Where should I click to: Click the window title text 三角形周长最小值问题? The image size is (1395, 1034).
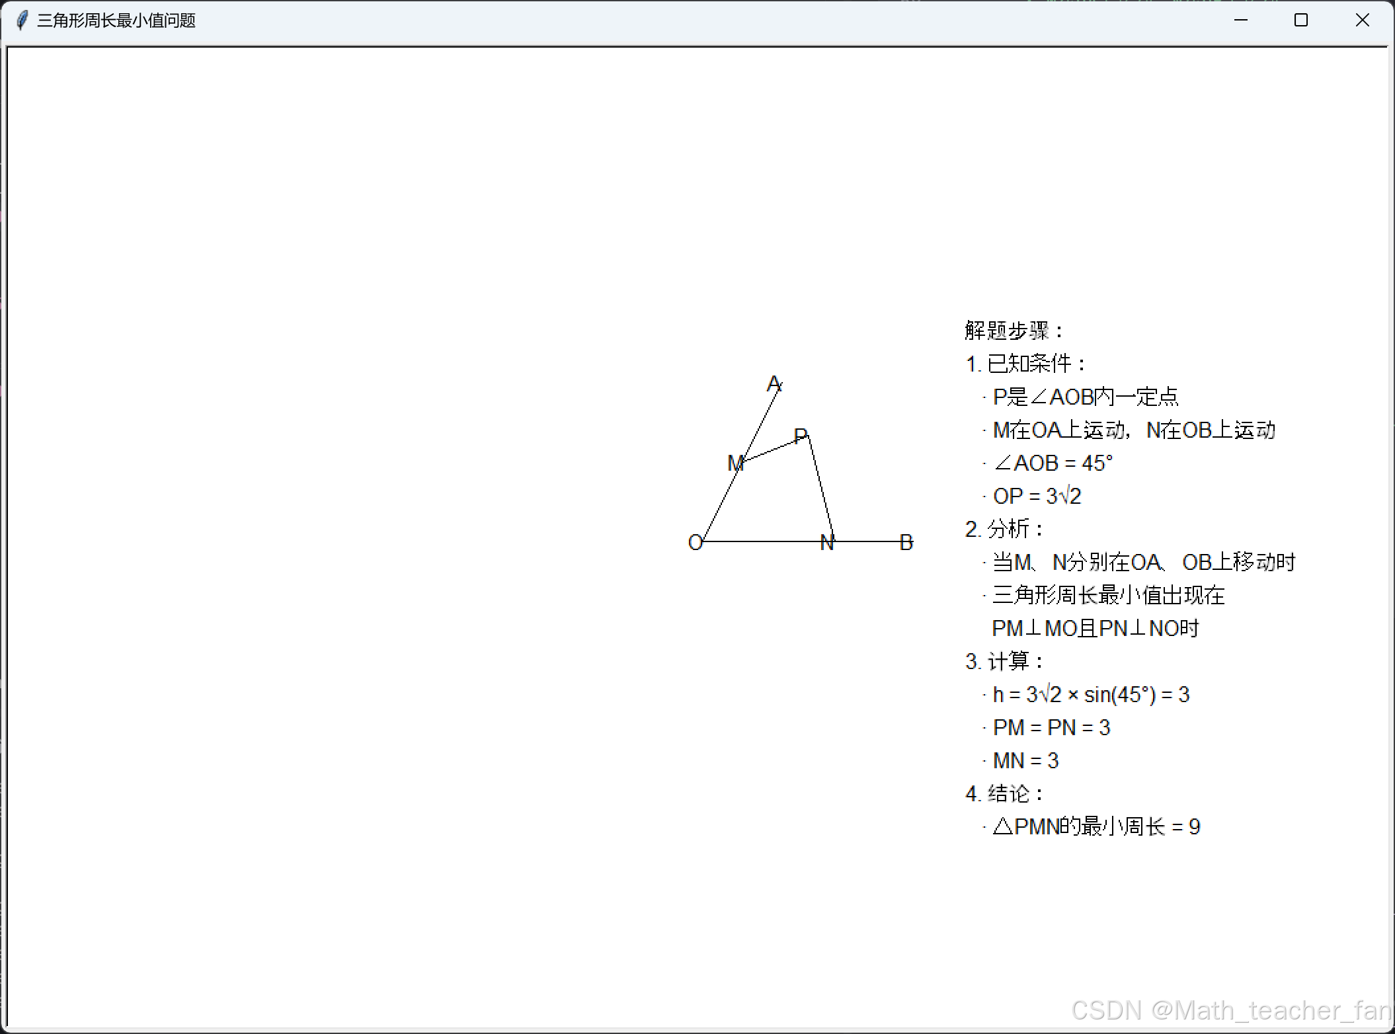116,20
